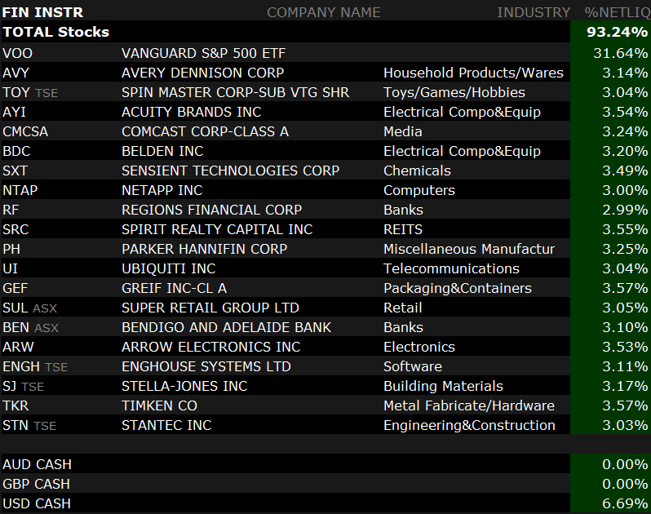This screenshot has height=514, width=651.
Task: Click the Media industry cell
Action: pos(403,131)
